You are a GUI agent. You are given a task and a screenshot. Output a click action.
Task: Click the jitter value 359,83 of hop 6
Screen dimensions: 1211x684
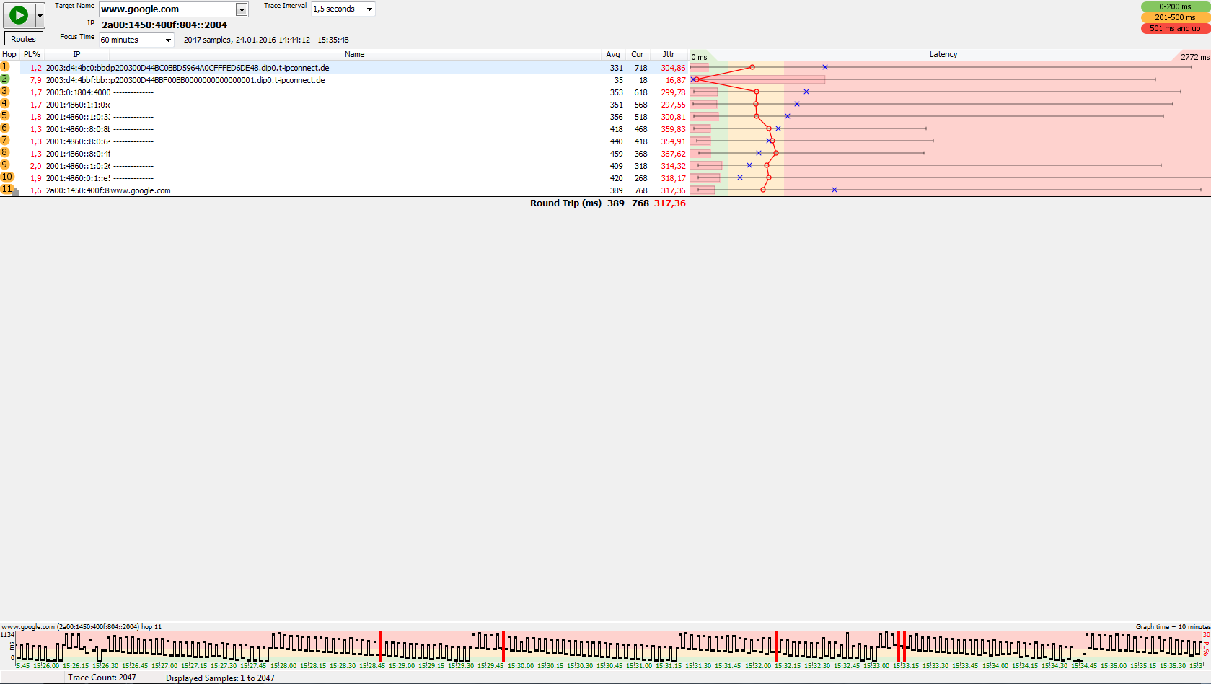[674, 130]
